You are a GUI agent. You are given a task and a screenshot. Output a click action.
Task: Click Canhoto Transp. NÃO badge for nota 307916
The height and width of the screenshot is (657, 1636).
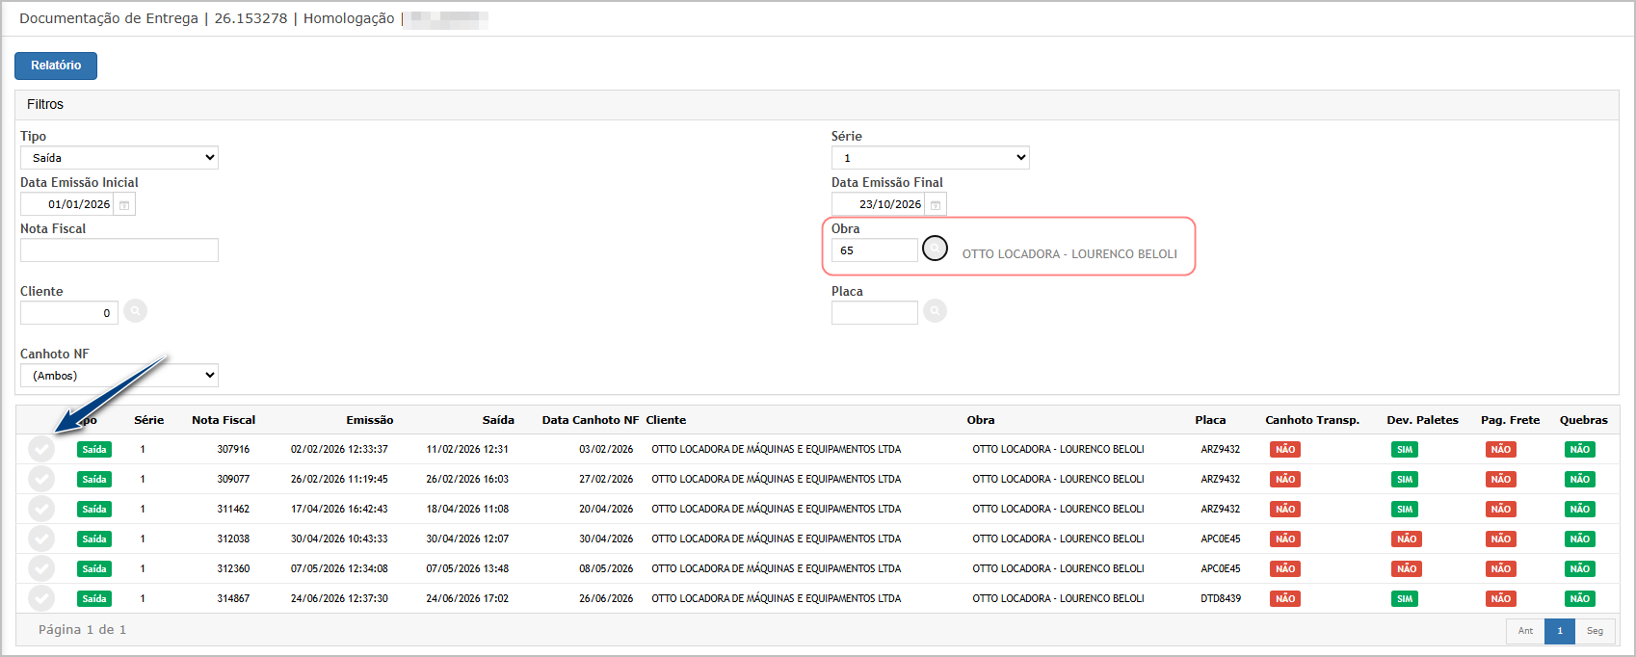click(1285, 450)
